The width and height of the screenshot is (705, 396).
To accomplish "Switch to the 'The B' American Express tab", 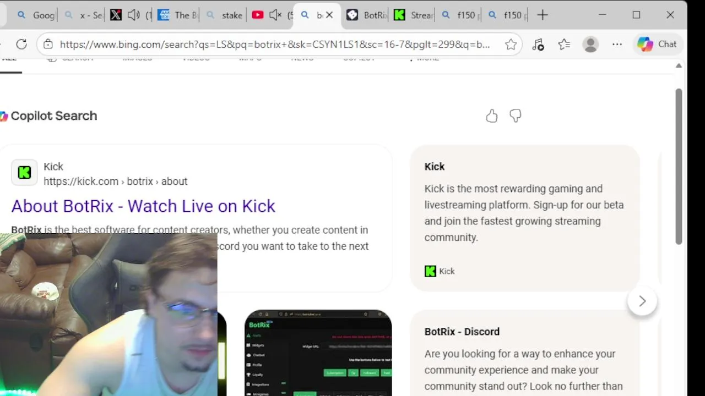I will pos(177,15).
